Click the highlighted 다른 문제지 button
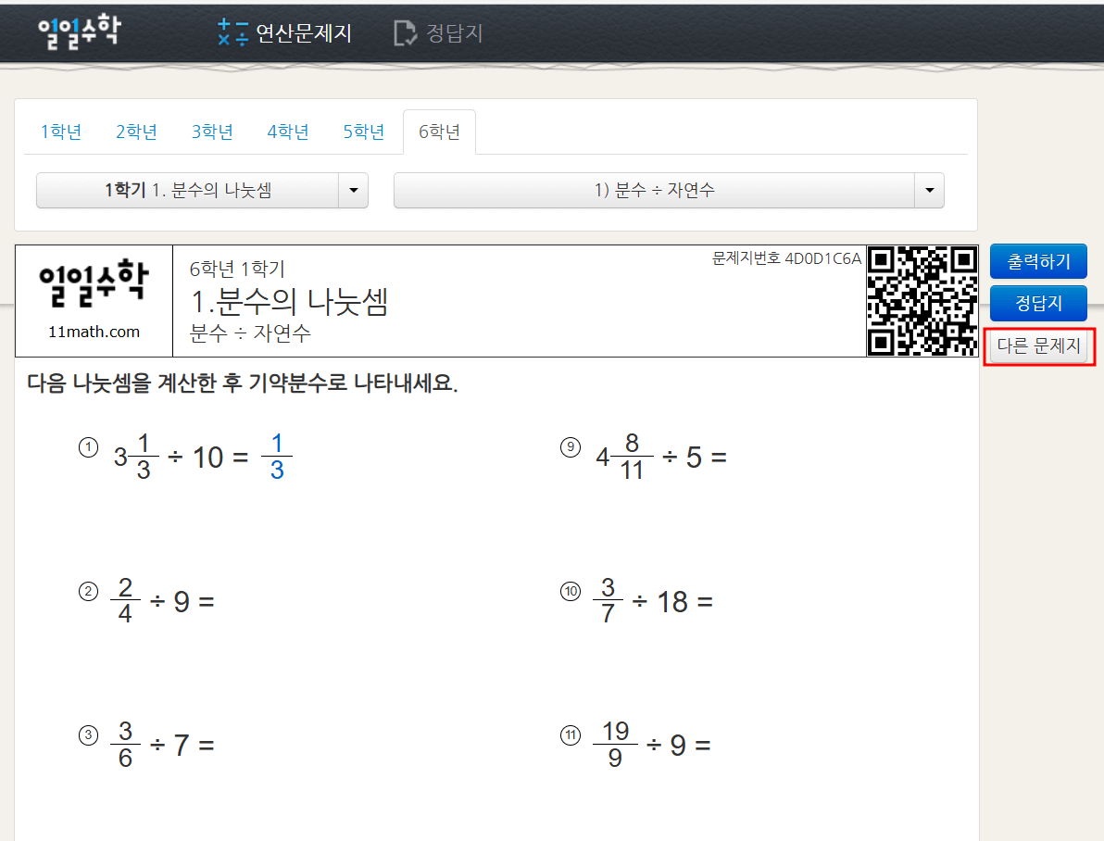 coord(1038,345)
